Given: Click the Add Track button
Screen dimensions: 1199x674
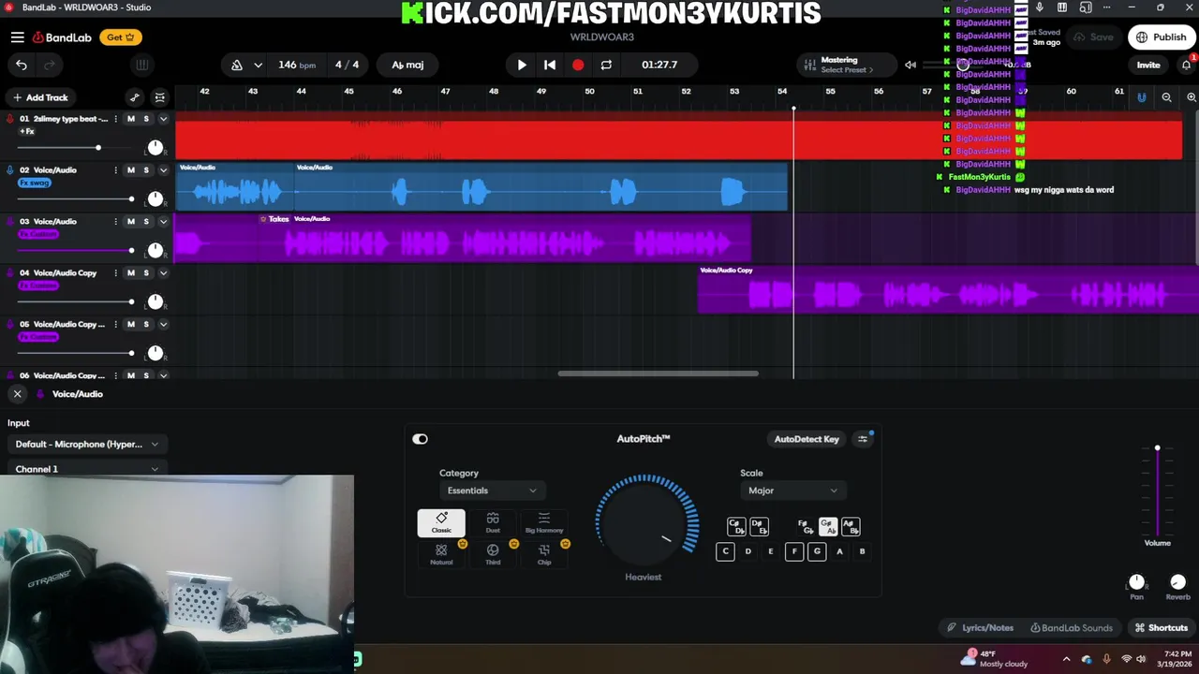Looking at the screenshot, I should (x=39, y=97).
